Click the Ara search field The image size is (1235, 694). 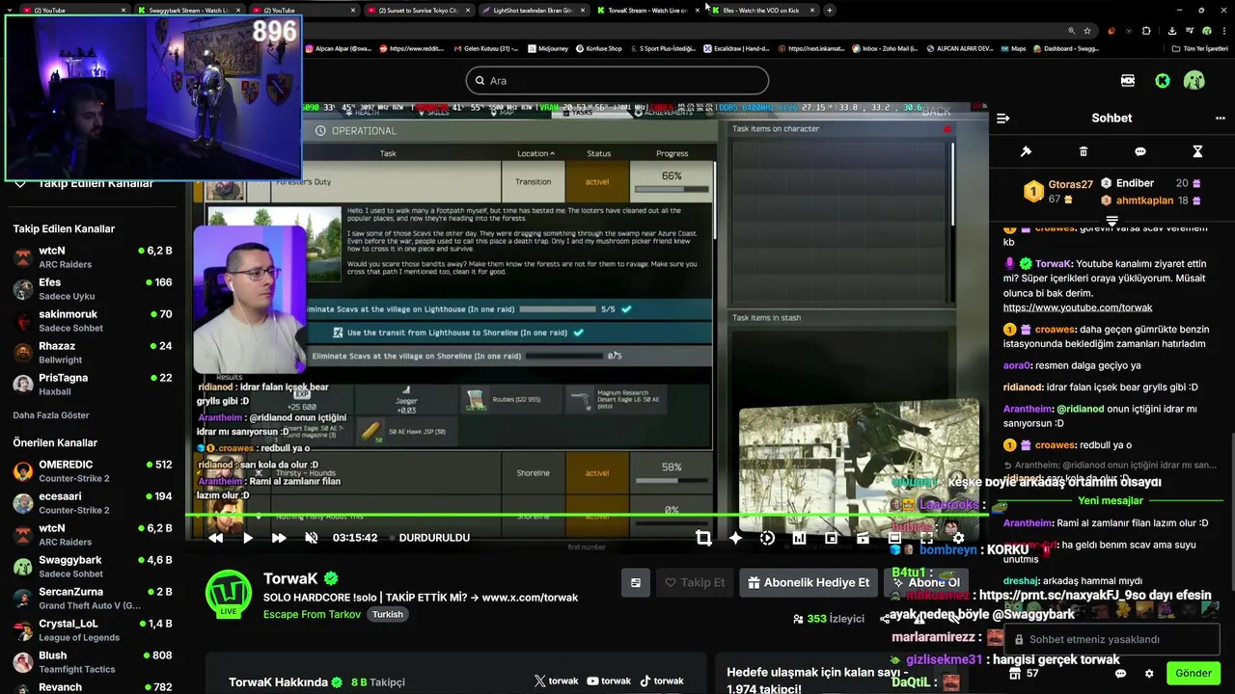[x=617, y=81]
